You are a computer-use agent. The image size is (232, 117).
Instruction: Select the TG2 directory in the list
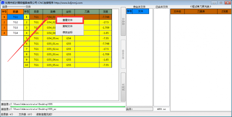click(x=15, y=22)
